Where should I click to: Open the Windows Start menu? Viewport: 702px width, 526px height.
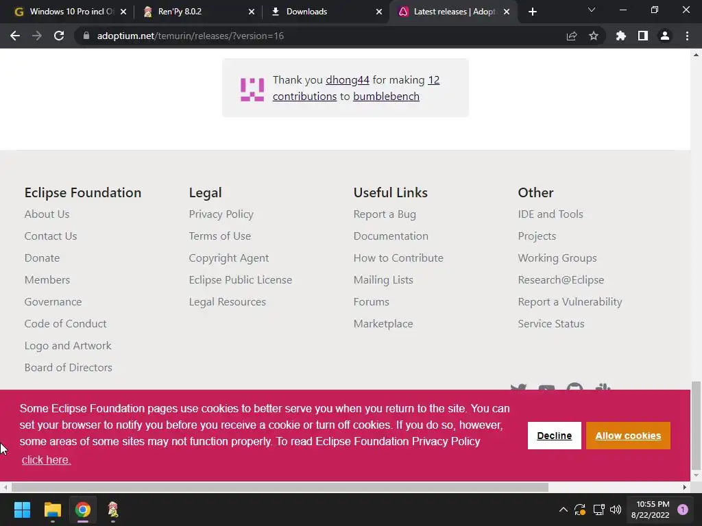click(22, 510)
